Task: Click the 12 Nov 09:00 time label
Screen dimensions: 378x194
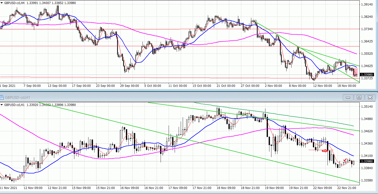Action: coord(33,188)
